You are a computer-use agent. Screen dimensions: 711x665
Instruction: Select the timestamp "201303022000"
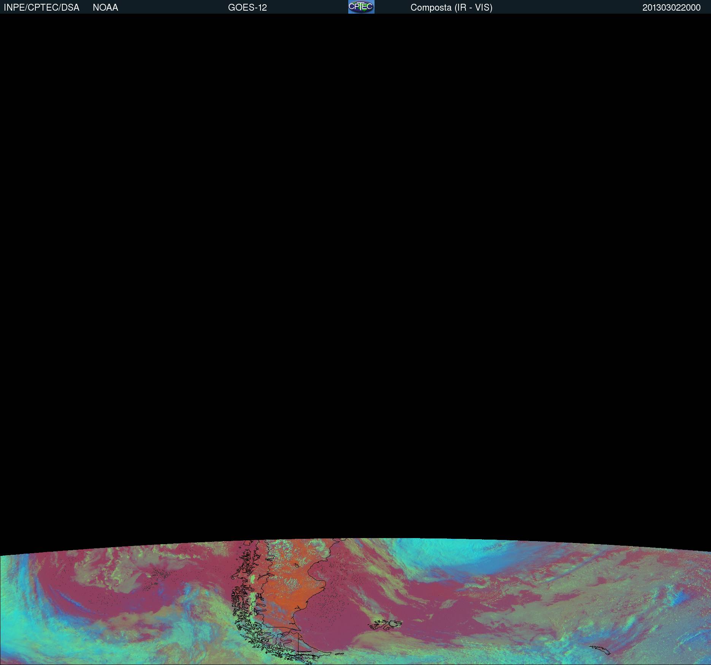coord(671,8)
